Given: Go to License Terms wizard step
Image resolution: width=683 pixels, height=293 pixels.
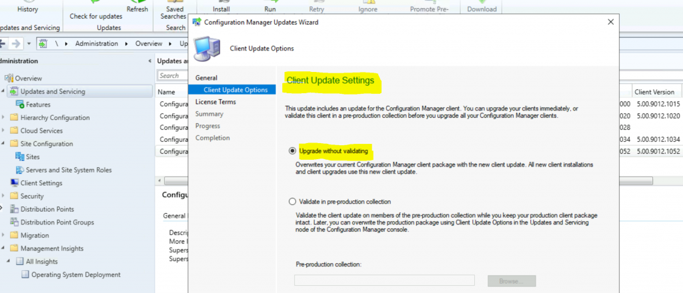Looking at the screenshot, I should click(215, 102).
